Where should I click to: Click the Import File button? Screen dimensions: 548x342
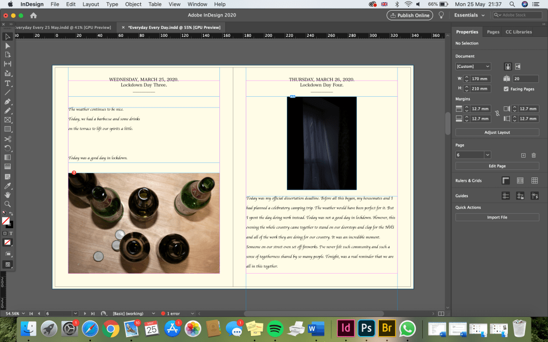tap(497, 217)
